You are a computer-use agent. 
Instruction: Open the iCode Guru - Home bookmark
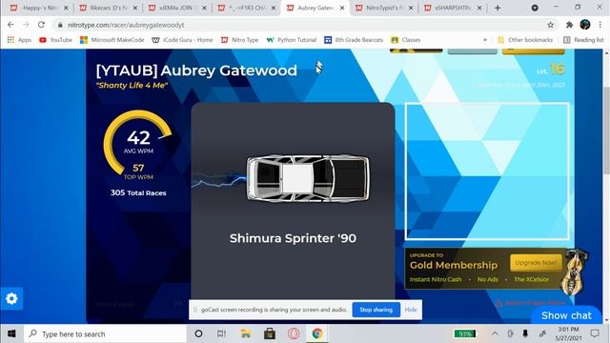click(x=182, y=40)
